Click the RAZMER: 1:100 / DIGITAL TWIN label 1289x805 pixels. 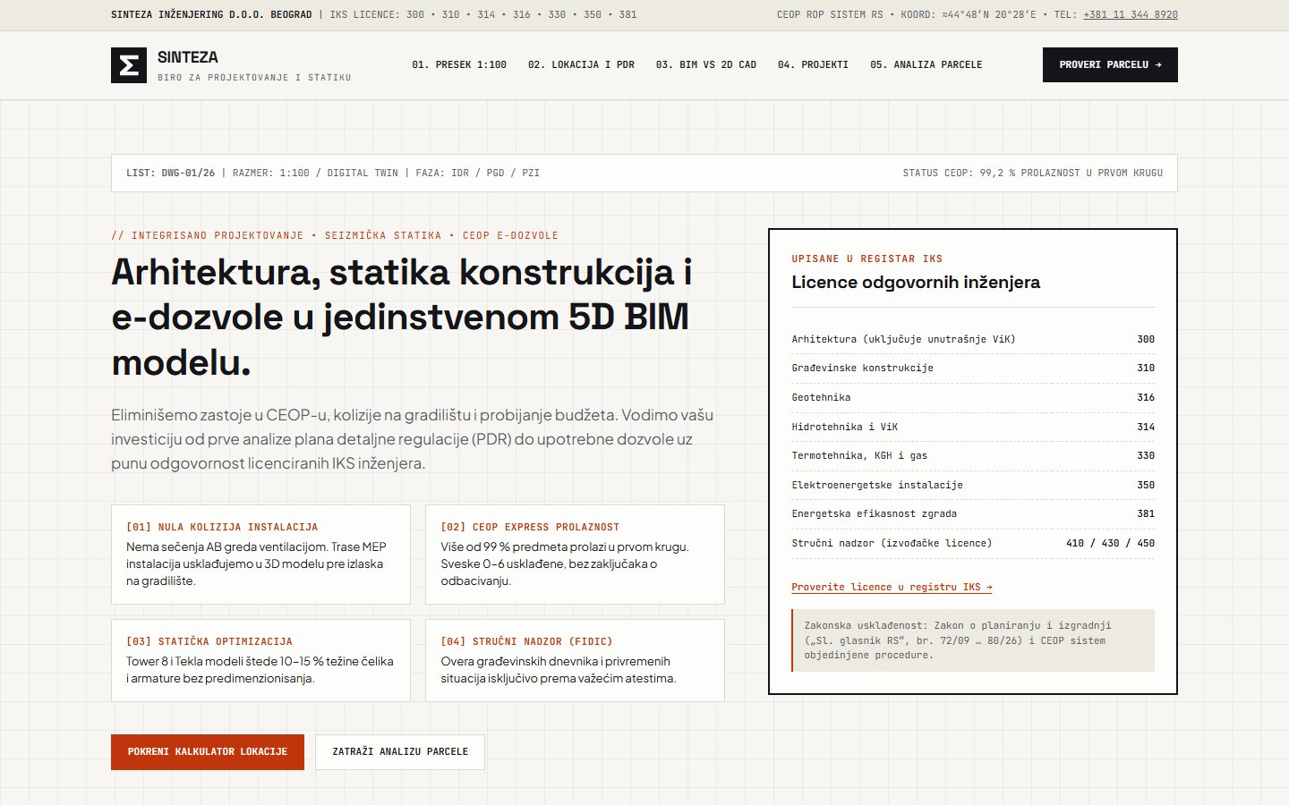click(315, 174)
